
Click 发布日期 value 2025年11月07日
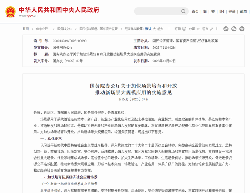click(x=164, y=61)
